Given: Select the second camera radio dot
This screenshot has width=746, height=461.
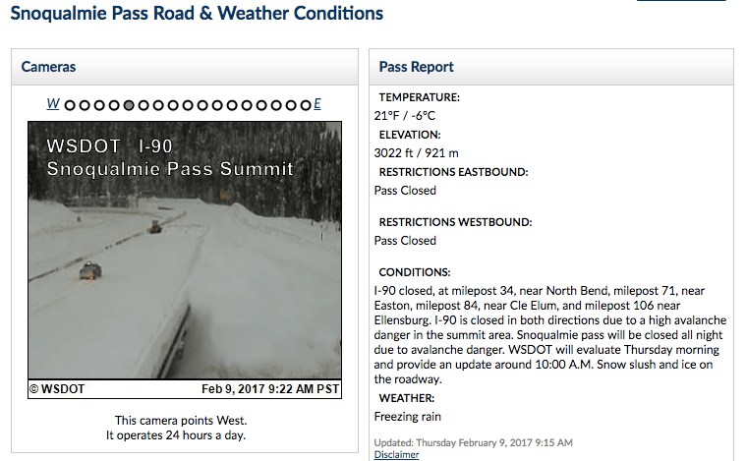Looking at the screenshot, I should (85, 105).
